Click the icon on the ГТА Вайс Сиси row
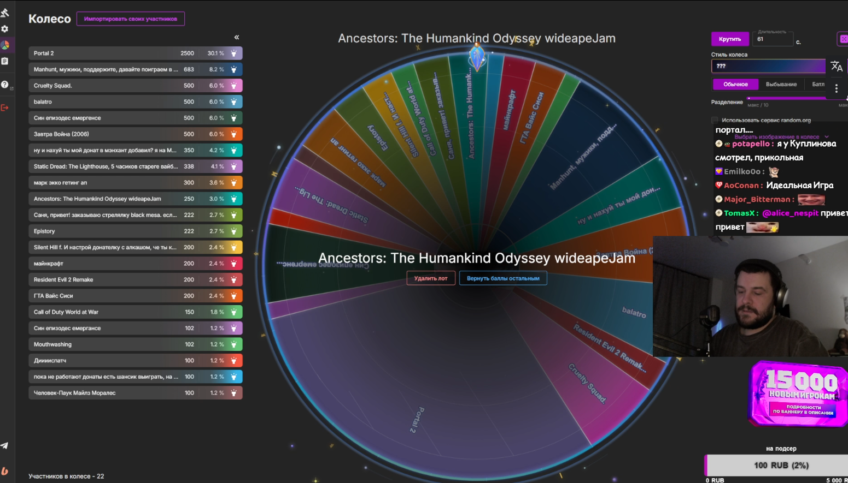 (x=233, y=296)
